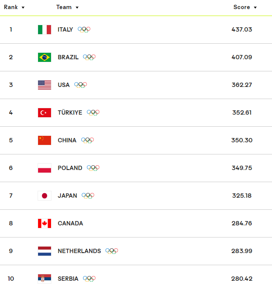Viewport: 272px width, 292px height.
Task: Sort rankings by Score column
Action: (x=245, y=7)
